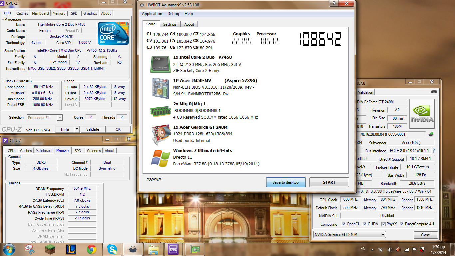The height and width of the screenshot is (256, 455).
Task: Click the Intel Core 2 Duo logo
Action: click(113, 33)
